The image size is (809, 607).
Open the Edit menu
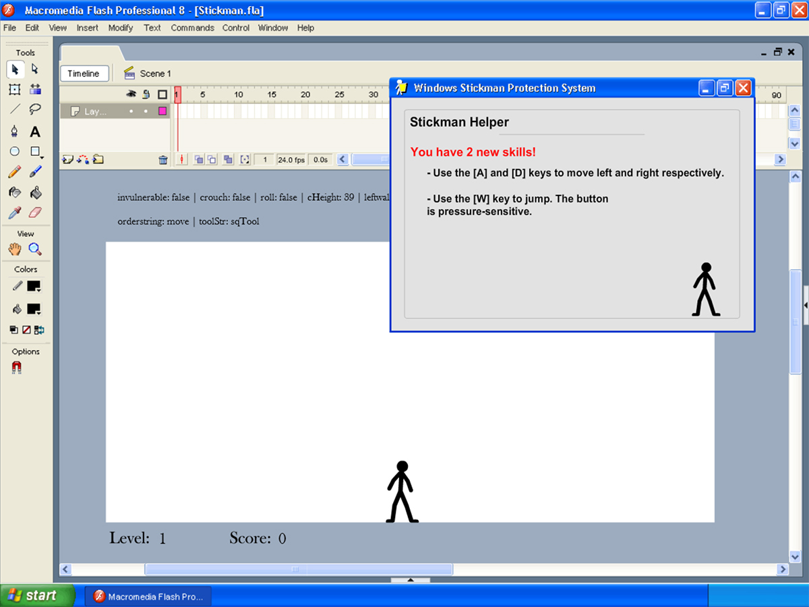pyautogui.click(x=32, y=28)
